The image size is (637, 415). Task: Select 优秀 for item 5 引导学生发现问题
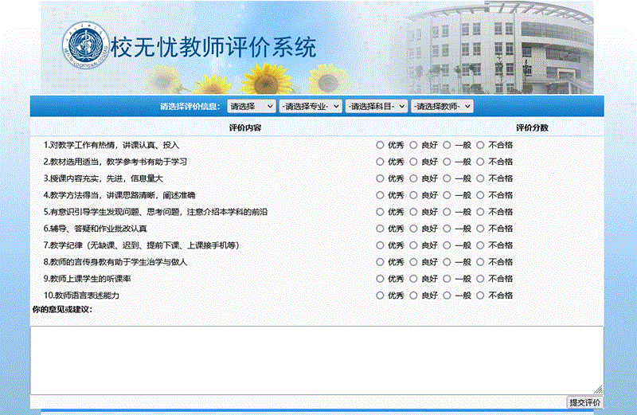point(380,212)
